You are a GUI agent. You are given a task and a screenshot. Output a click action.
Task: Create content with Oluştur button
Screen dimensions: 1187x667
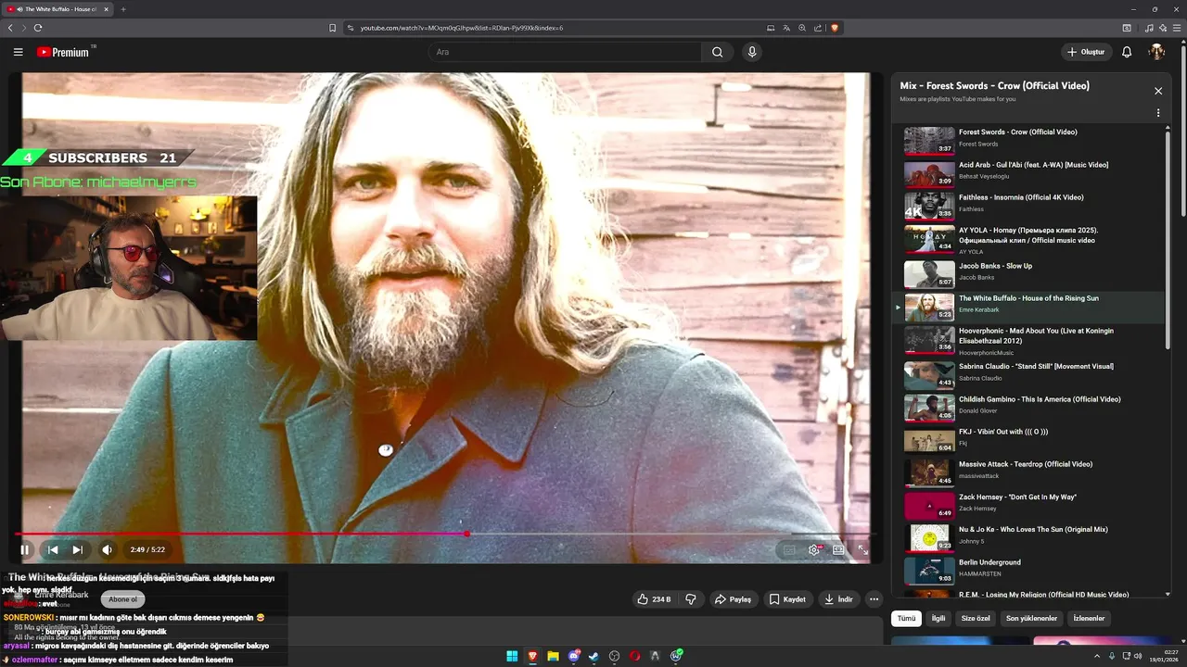click(x=1086, y=52)
